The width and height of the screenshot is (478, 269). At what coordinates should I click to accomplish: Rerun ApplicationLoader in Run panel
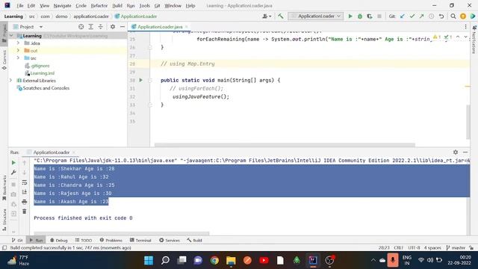(13, 163)
